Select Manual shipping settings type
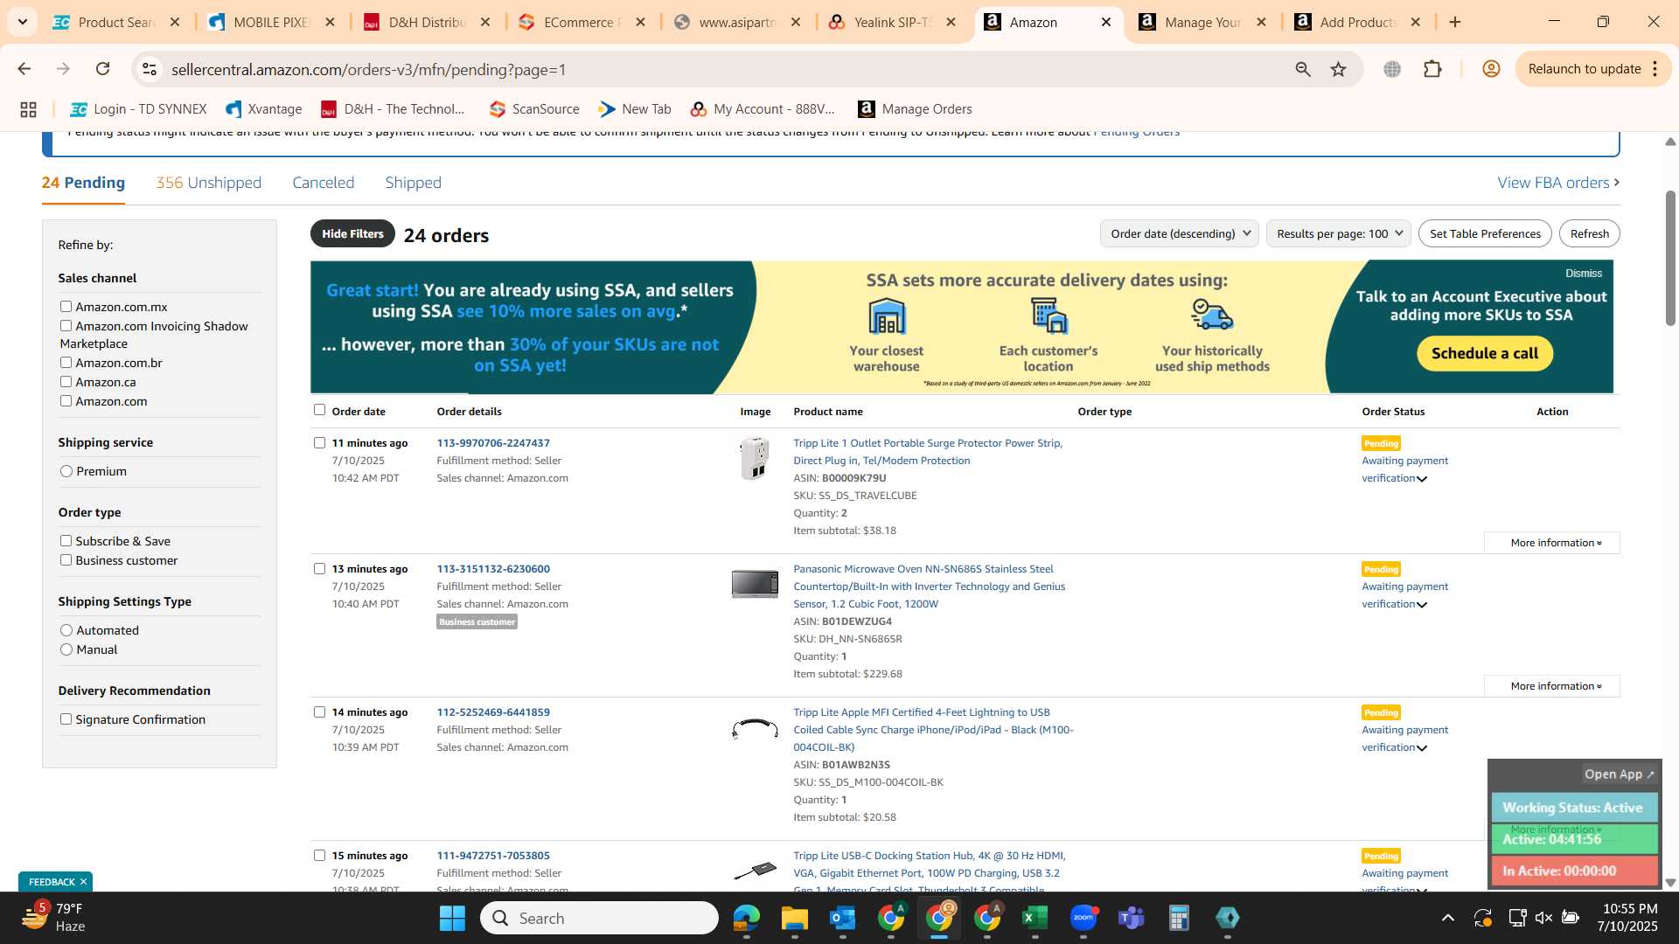Viewport: 1679px width, 944px height. tap(66, 649)
